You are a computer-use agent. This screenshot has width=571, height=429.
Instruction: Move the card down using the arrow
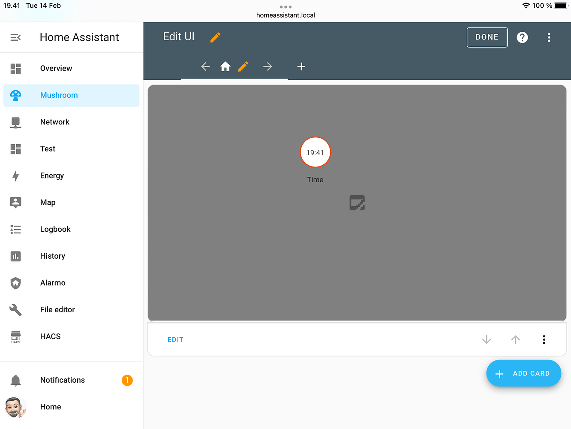click(486, 339)
